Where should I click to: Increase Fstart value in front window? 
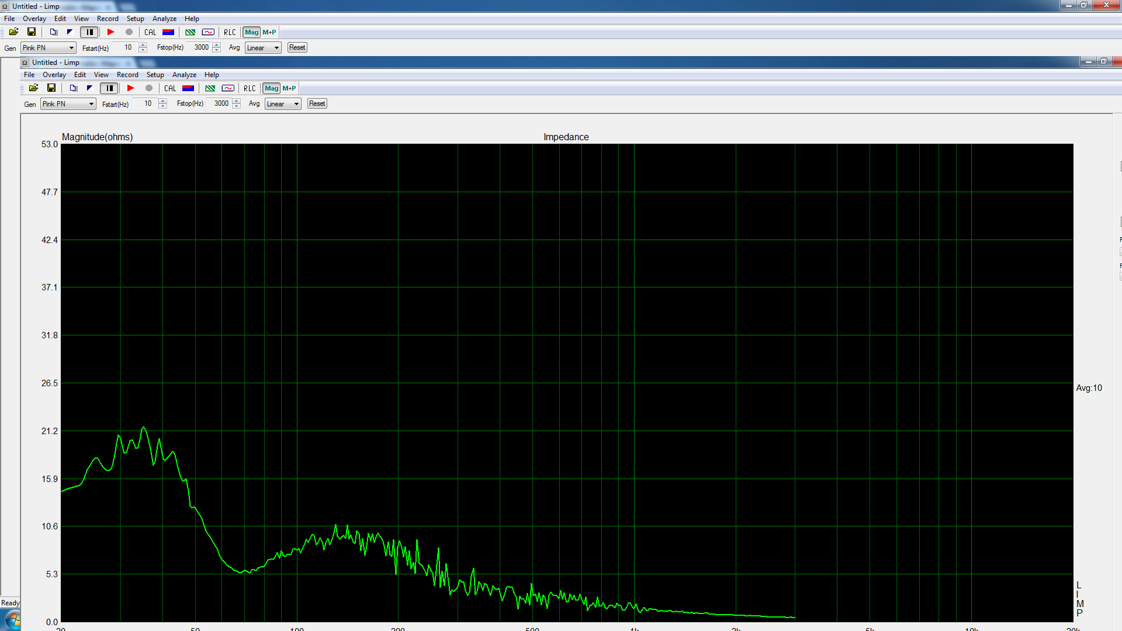(163, 101)
